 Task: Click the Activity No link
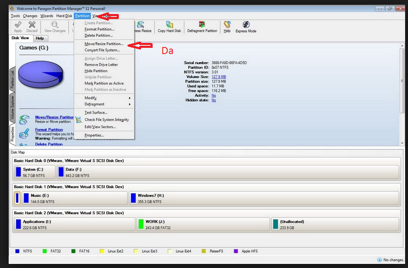214,95
